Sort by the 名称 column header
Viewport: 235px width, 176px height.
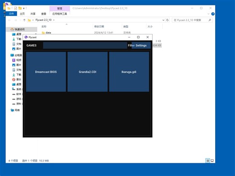[x=44, y=27]
